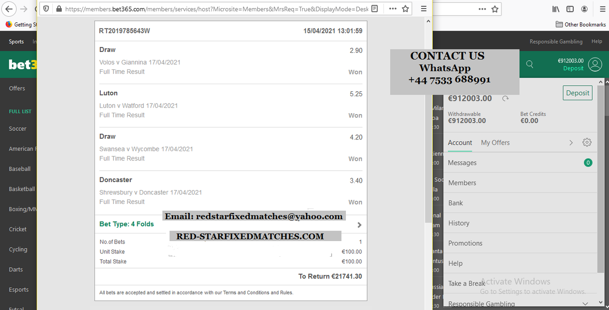The image size is (609, 310).
Task: Click Bet Type: 4 Folds label
Action: point(127,224)
